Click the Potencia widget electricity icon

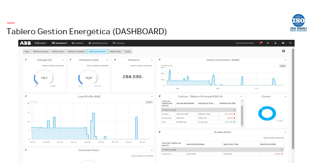[x=115, y=60]
